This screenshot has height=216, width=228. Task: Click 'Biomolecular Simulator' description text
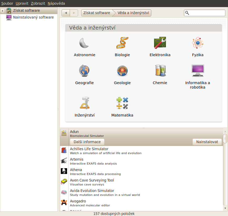[x=87, y=136]
